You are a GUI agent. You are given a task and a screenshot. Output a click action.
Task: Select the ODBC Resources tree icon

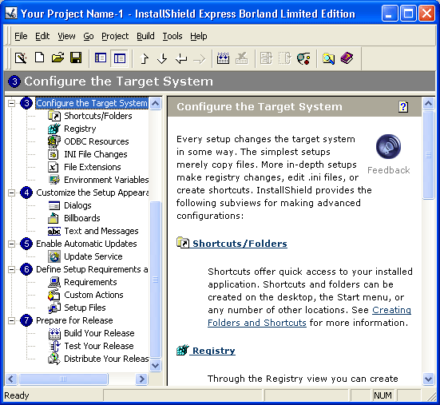(x=54, y=141)
